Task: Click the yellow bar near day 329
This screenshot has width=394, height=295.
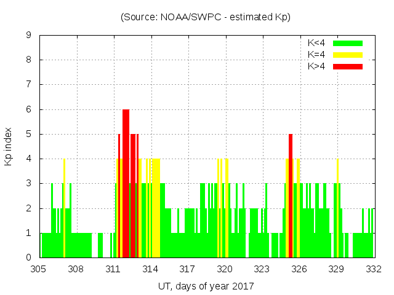Action: pos(337,208)
